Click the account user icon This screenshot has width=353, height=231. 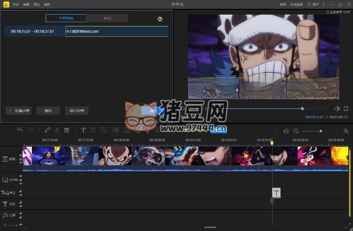pyautogui.click(x=309, y=4)
